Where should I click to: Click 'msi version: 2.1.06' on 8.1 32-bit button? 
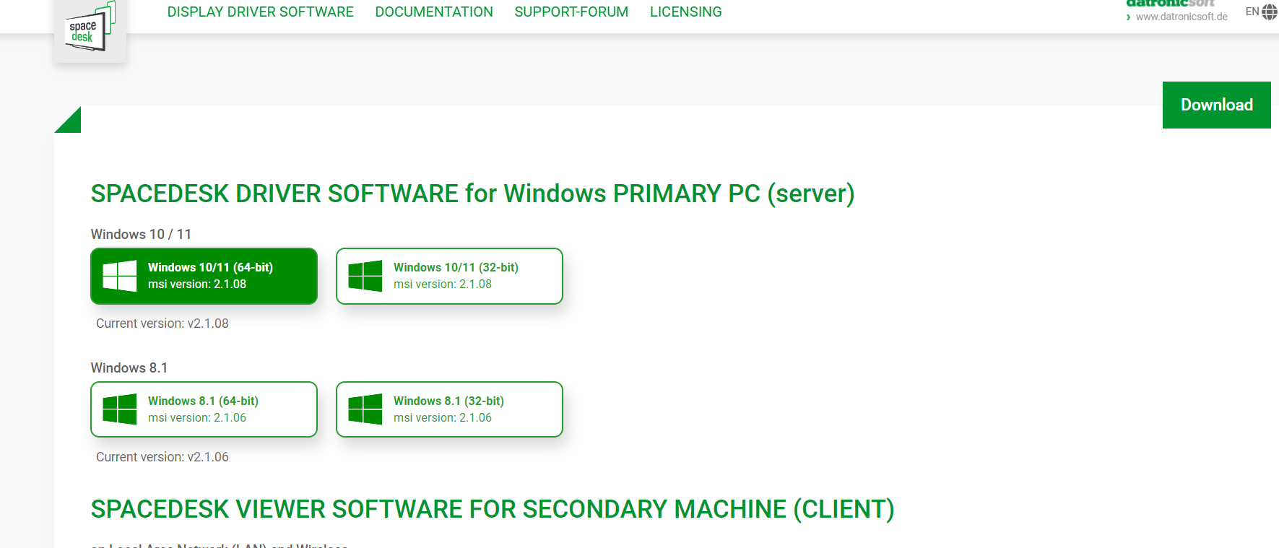[443, 418]
